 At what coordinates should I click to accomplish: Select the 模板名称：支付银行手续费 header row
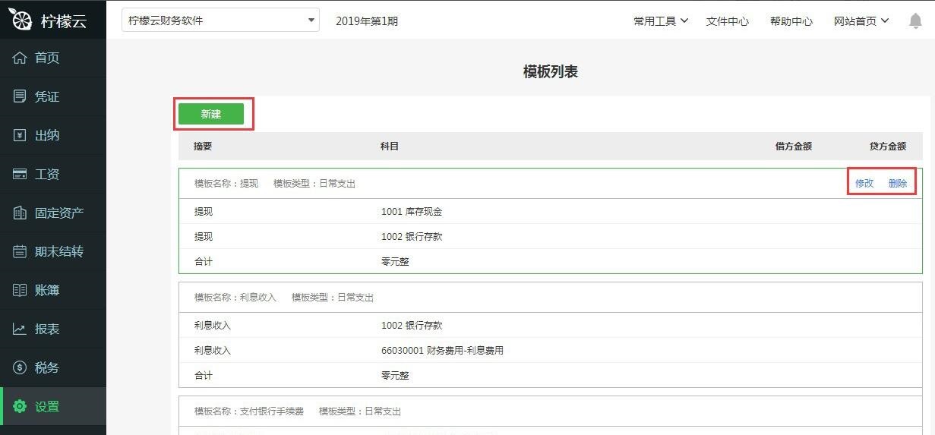tap(551, 411)
